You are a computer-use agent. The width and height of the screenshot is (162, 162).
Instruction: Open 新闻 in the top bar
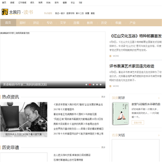[12, 3]
